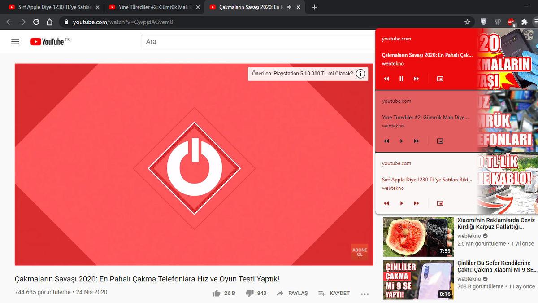
Task: Open the three-dot more actions menu below the video
Action: pyautogui.click(x=364, y=294)
